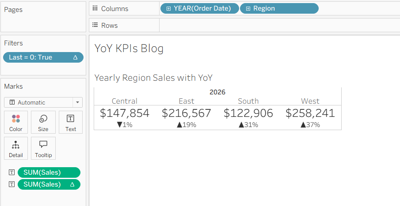Click text icon beside second SUM(Sales) delta pill

(x=12, y=184)
